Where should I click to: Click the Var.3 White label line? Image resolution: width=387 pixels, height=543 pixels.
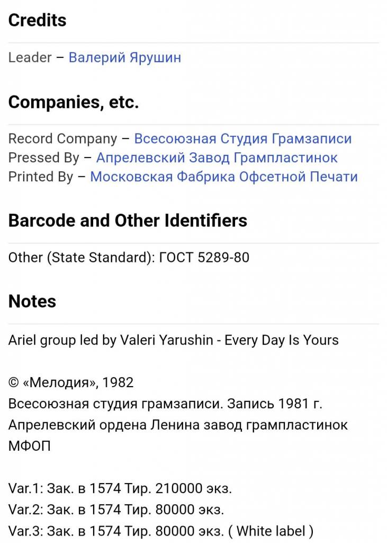coord(161,530)
